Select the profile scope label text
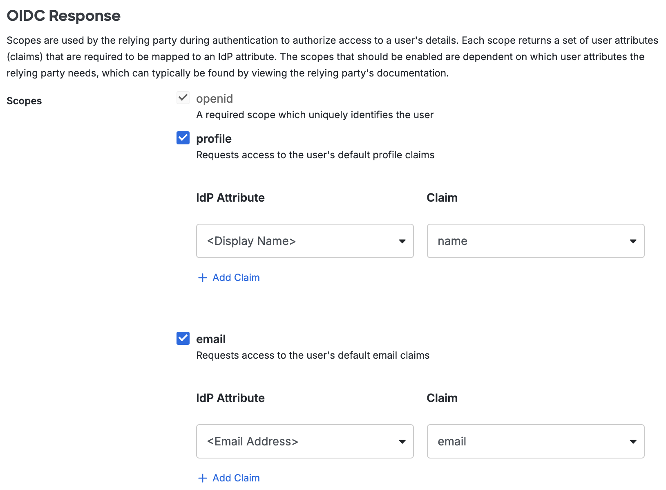This screenshot has width=666, height=490. [214, 139]
